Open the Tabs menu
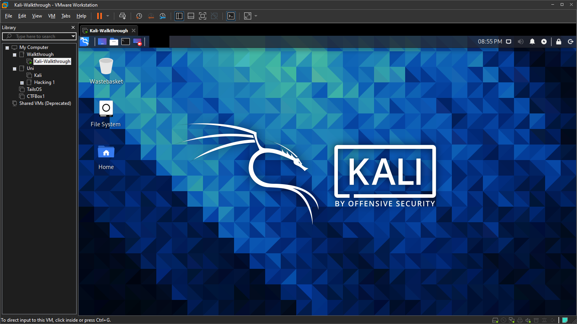 (66, 16)
